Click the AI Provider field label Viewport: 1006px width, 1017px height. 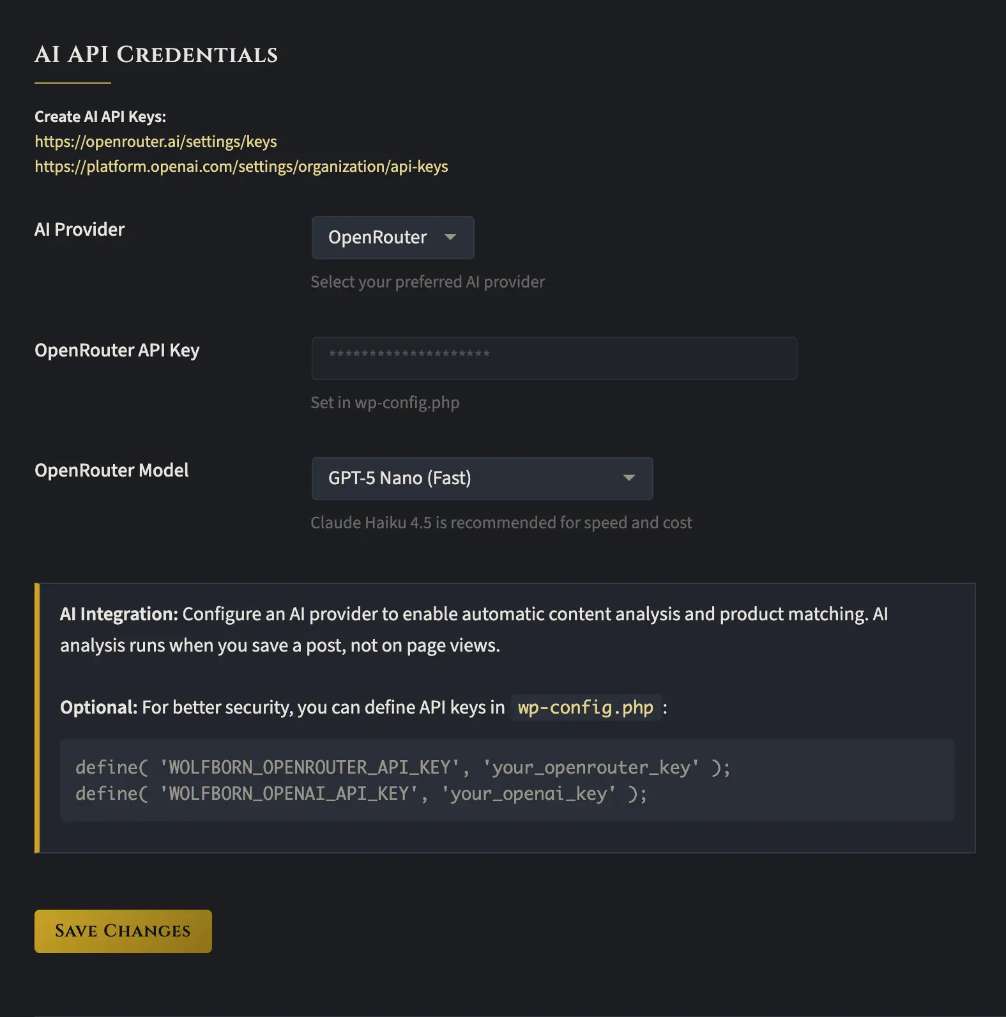tap(79, 229)
